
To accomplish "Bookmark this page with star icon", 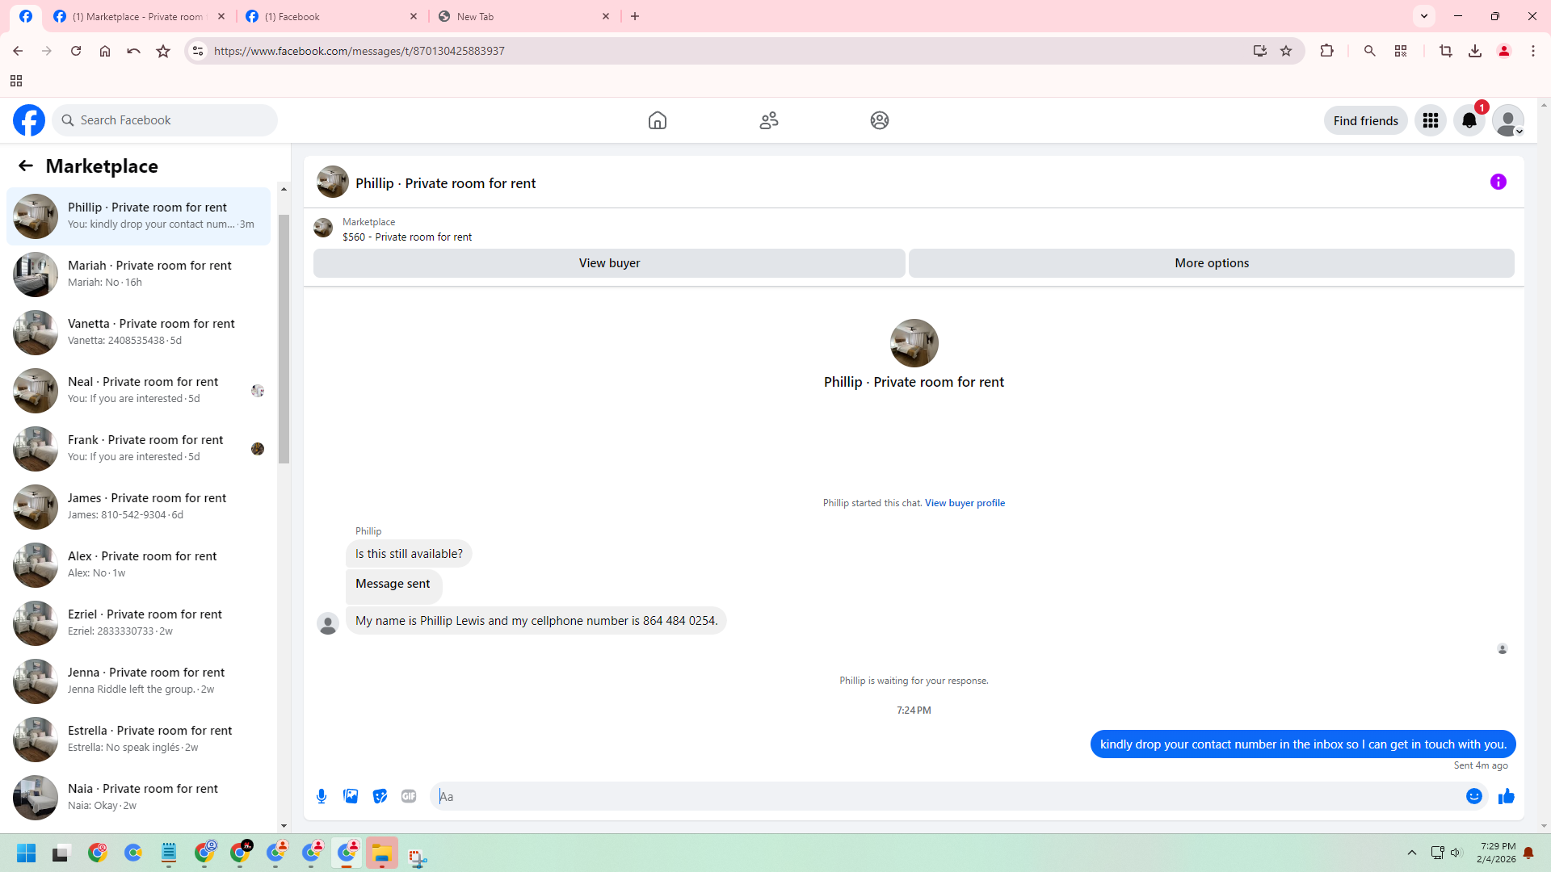I will 1286,51.
